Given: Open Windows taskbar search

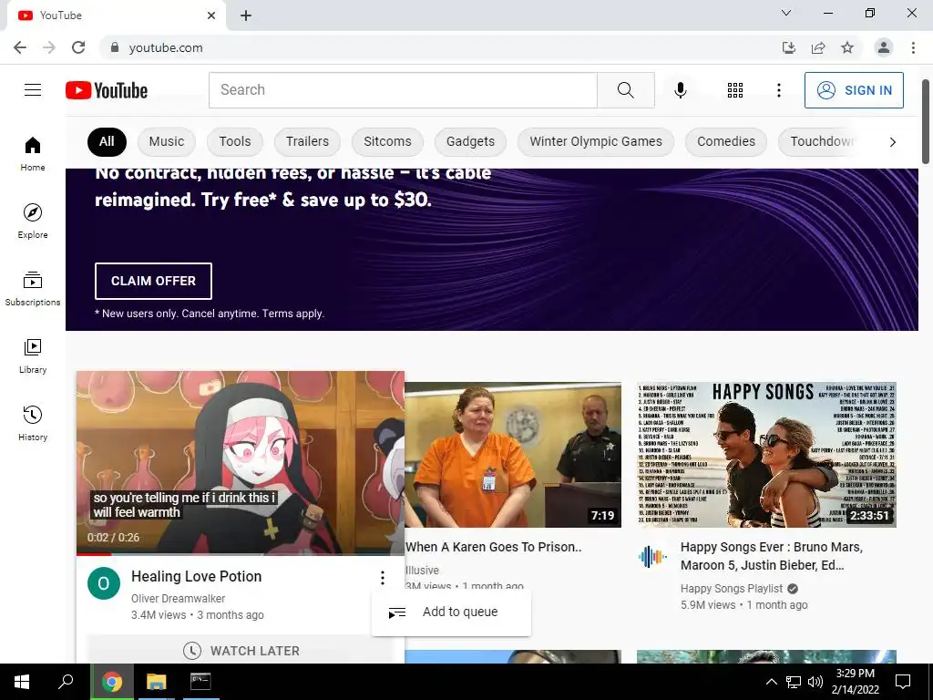Looking at the screenshot, I should pos(65,682).
